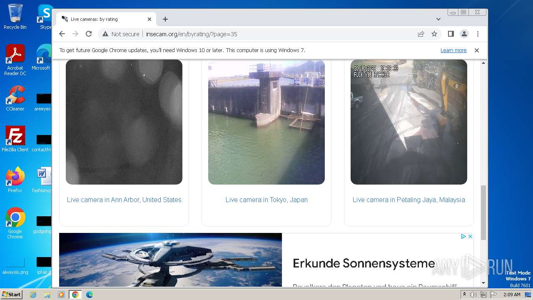Bookmark this page with the star
Screen dimensions: 533x300
tap(434, 34)
